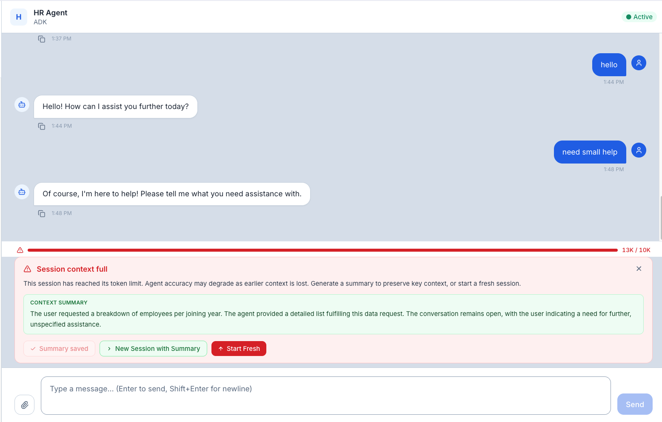Focus the Type a message input field
Image resolution: width=662 pixels, height=422 pixels.
tap(326, 396)
